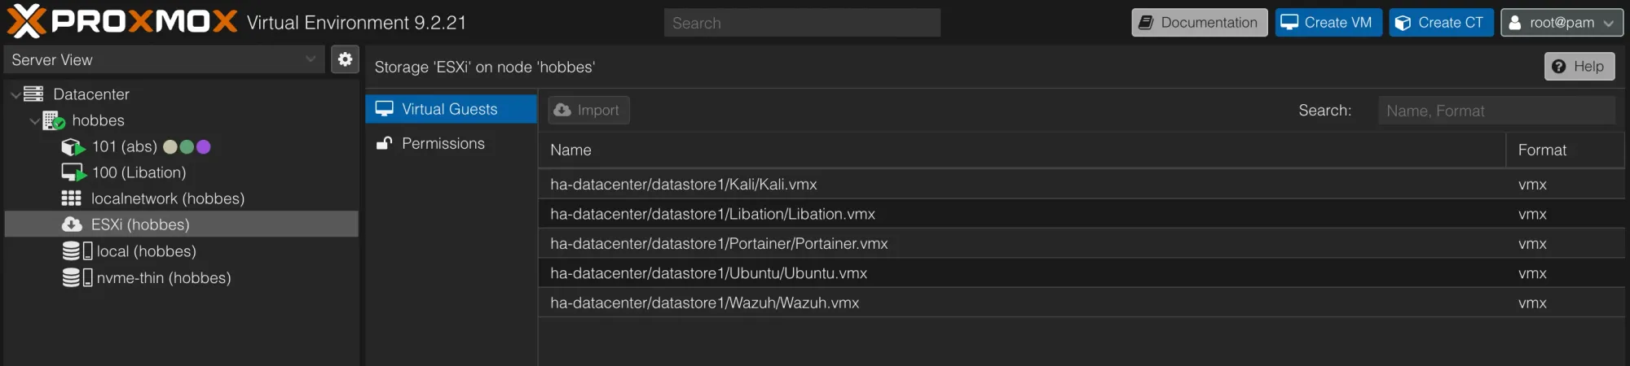Select the Ubuntu/Ubuntu.vmx row

pos(1081,273)
